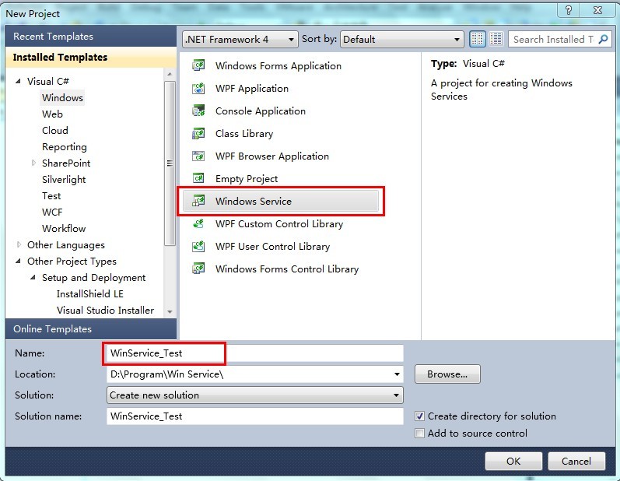Viewport: 620px width, 481px height.
Task: Open the Sort by Default dropdown
Action: click(x=401, y=39)
